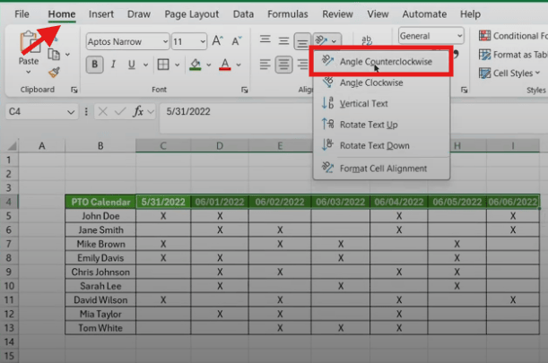This screenshot has width=548, height=363.
Task: Switch to the Formulas ribbon tab
Action: pyautogui.click(x=288, y=14)
